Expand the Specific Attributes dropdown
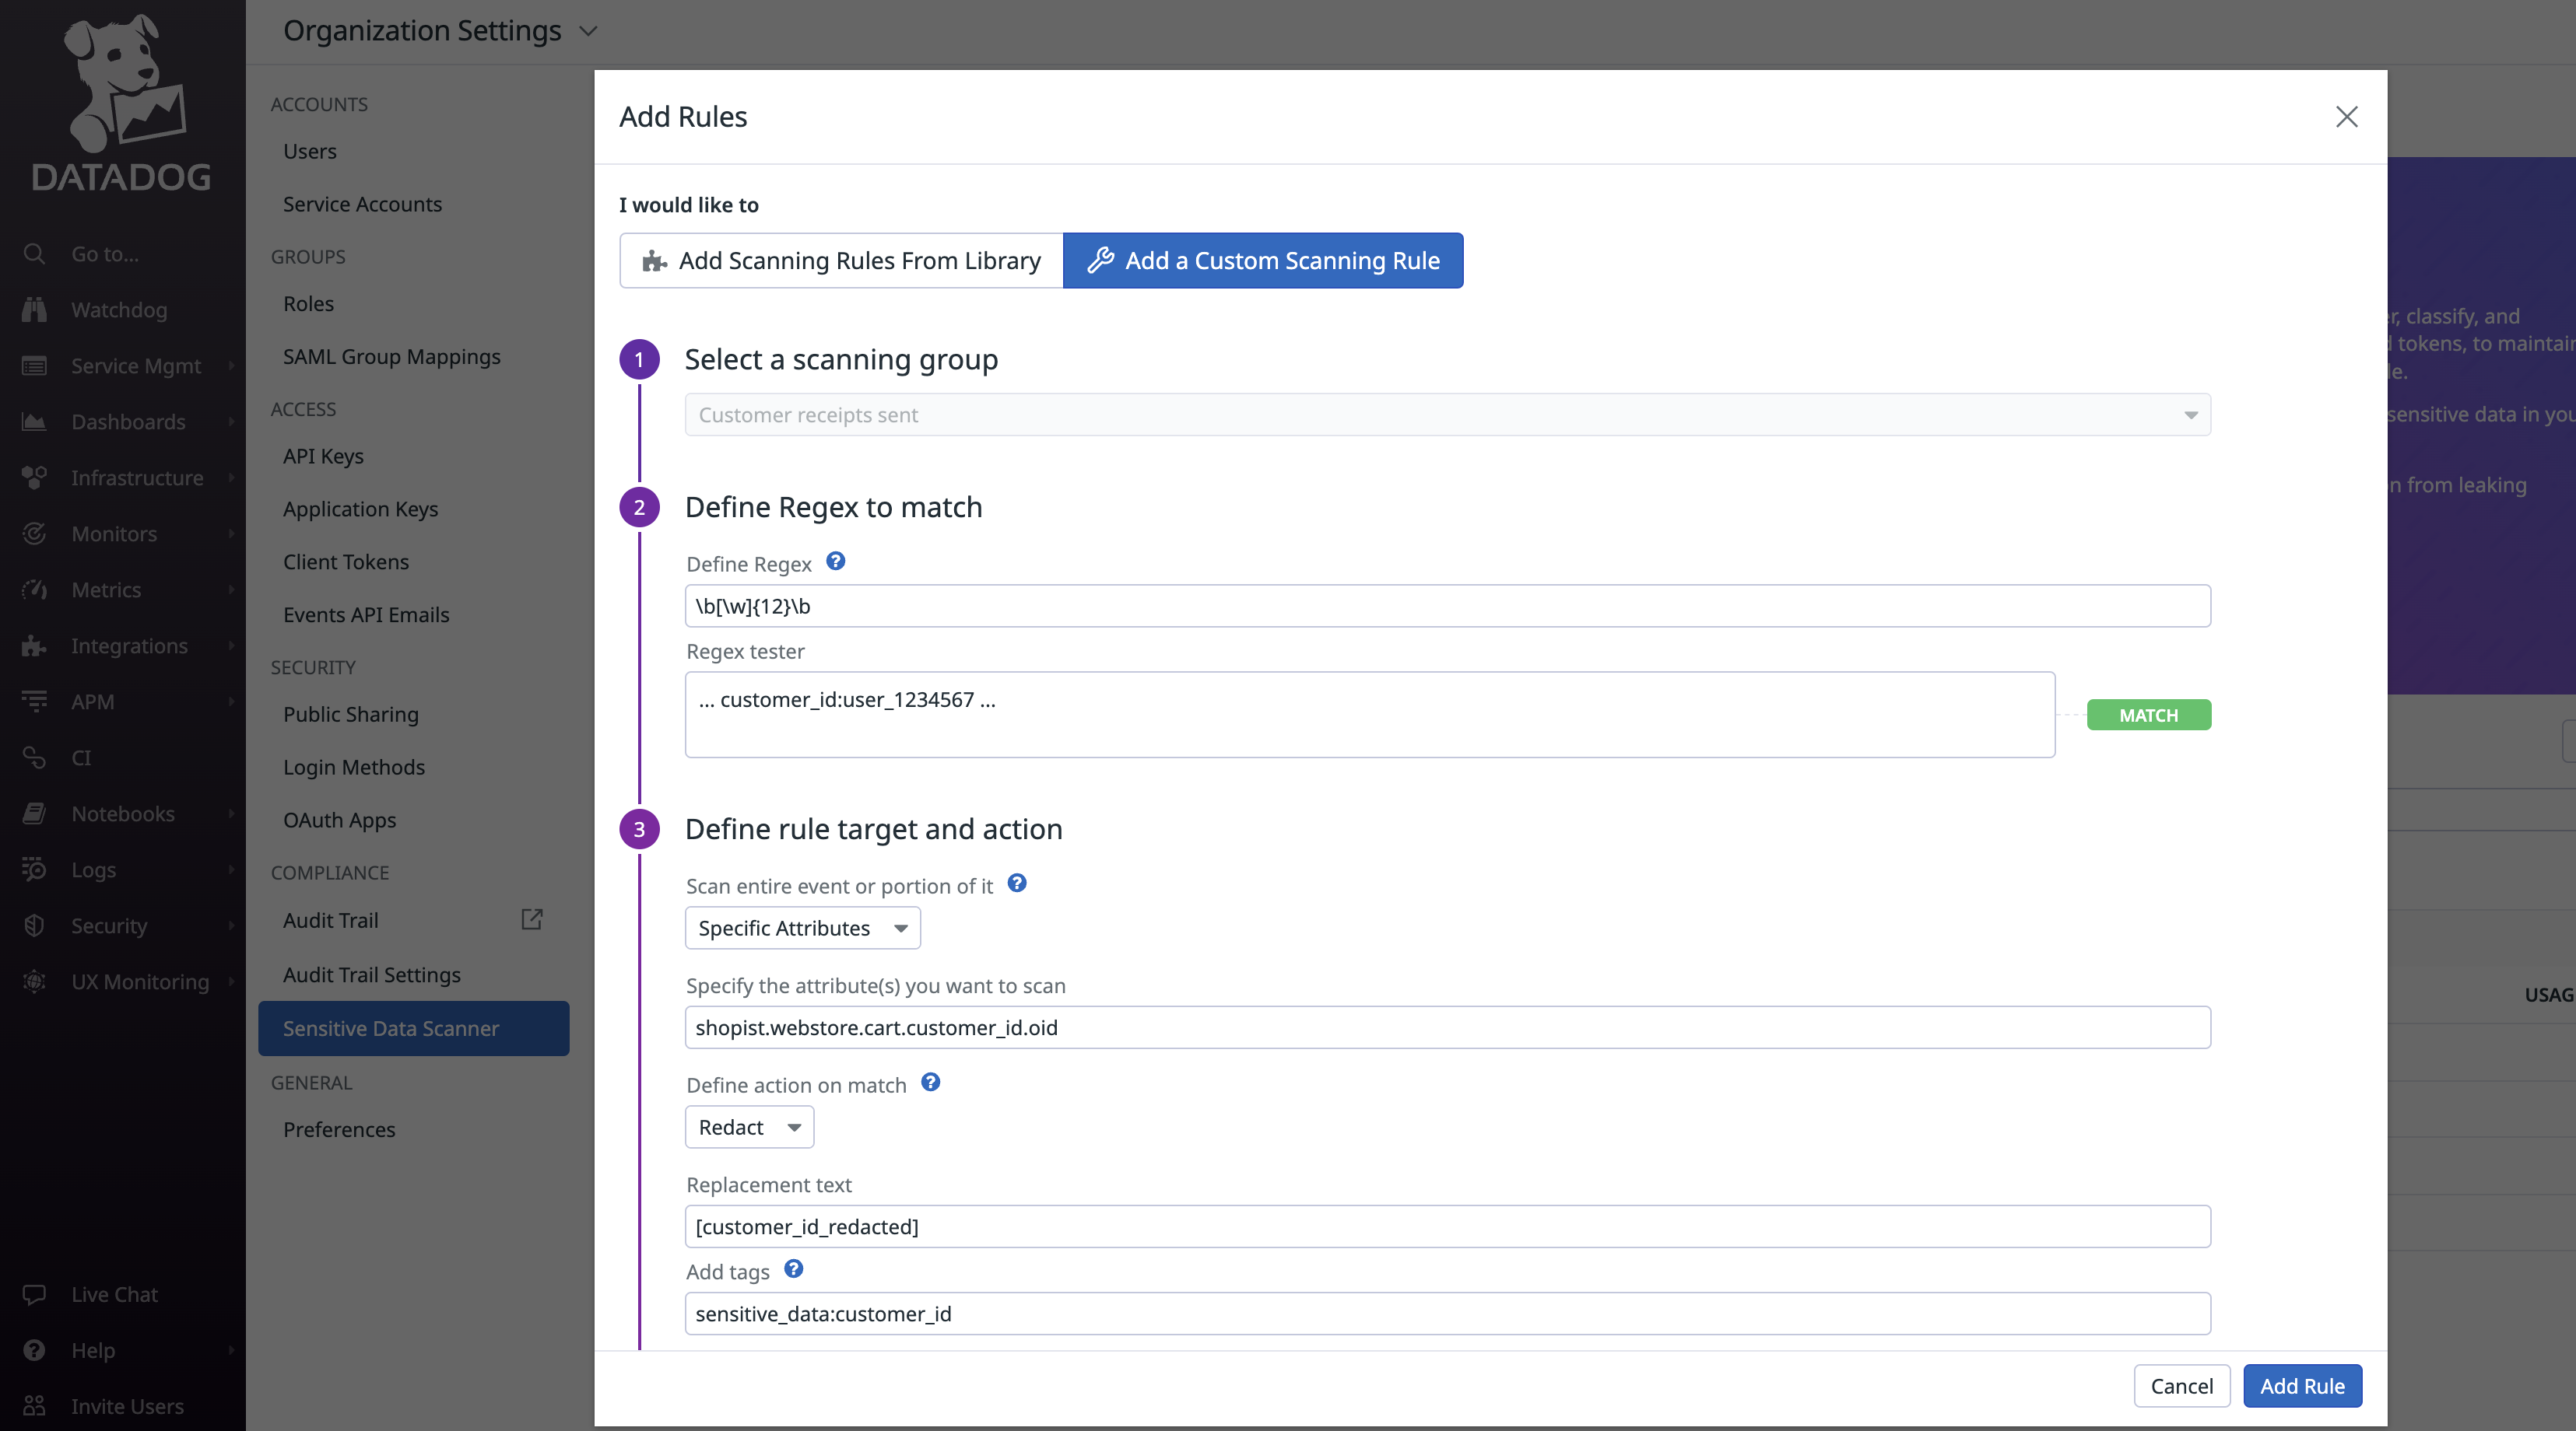2576x1431 pixels. (x=802, y=929)
